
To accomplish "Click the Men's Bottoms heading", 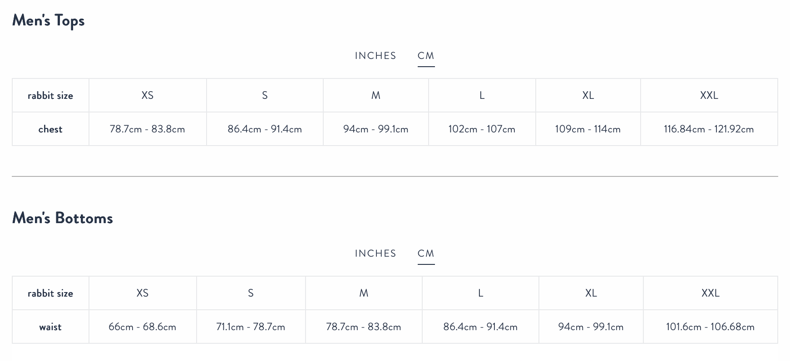I will [x=63, y=218].
